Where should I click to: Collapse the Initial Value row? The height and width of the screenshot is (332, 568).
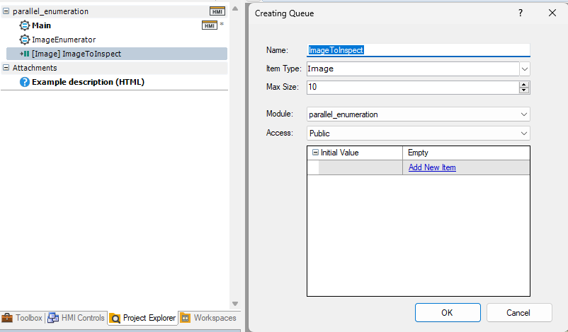pos(315,153)
